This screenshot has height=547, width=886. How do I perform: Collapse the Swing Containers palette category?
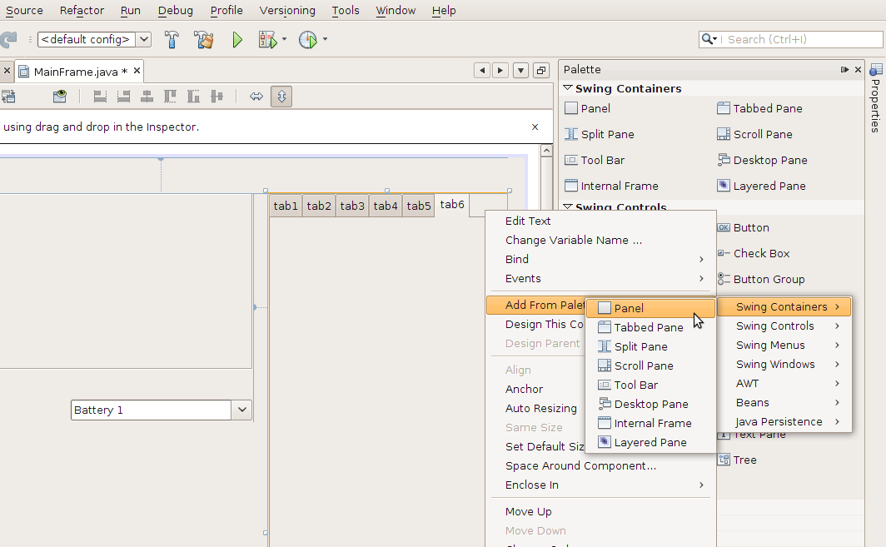point(568,88)
